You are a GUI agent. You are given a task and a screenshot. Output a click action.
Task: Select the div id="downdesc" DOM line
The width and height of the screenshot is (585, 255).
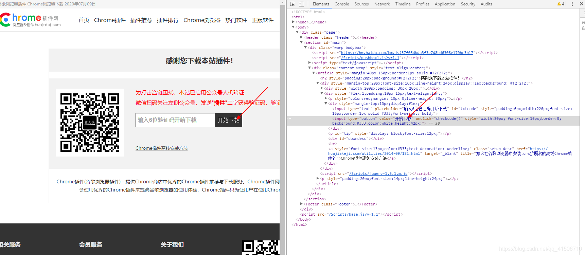tap(356, 139)
